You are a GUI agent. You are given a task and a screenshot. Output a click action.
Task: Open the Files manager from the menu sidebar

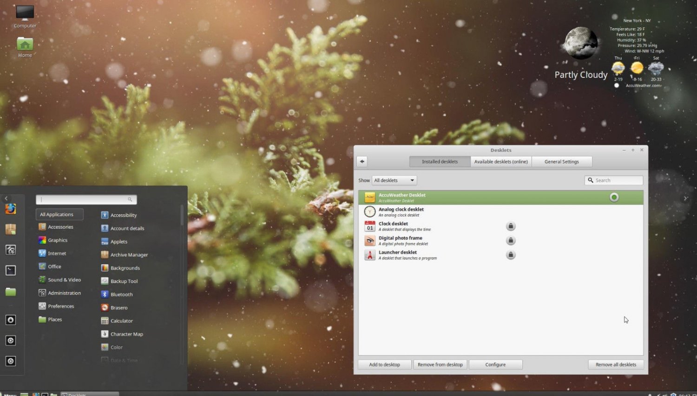(11, 292)
